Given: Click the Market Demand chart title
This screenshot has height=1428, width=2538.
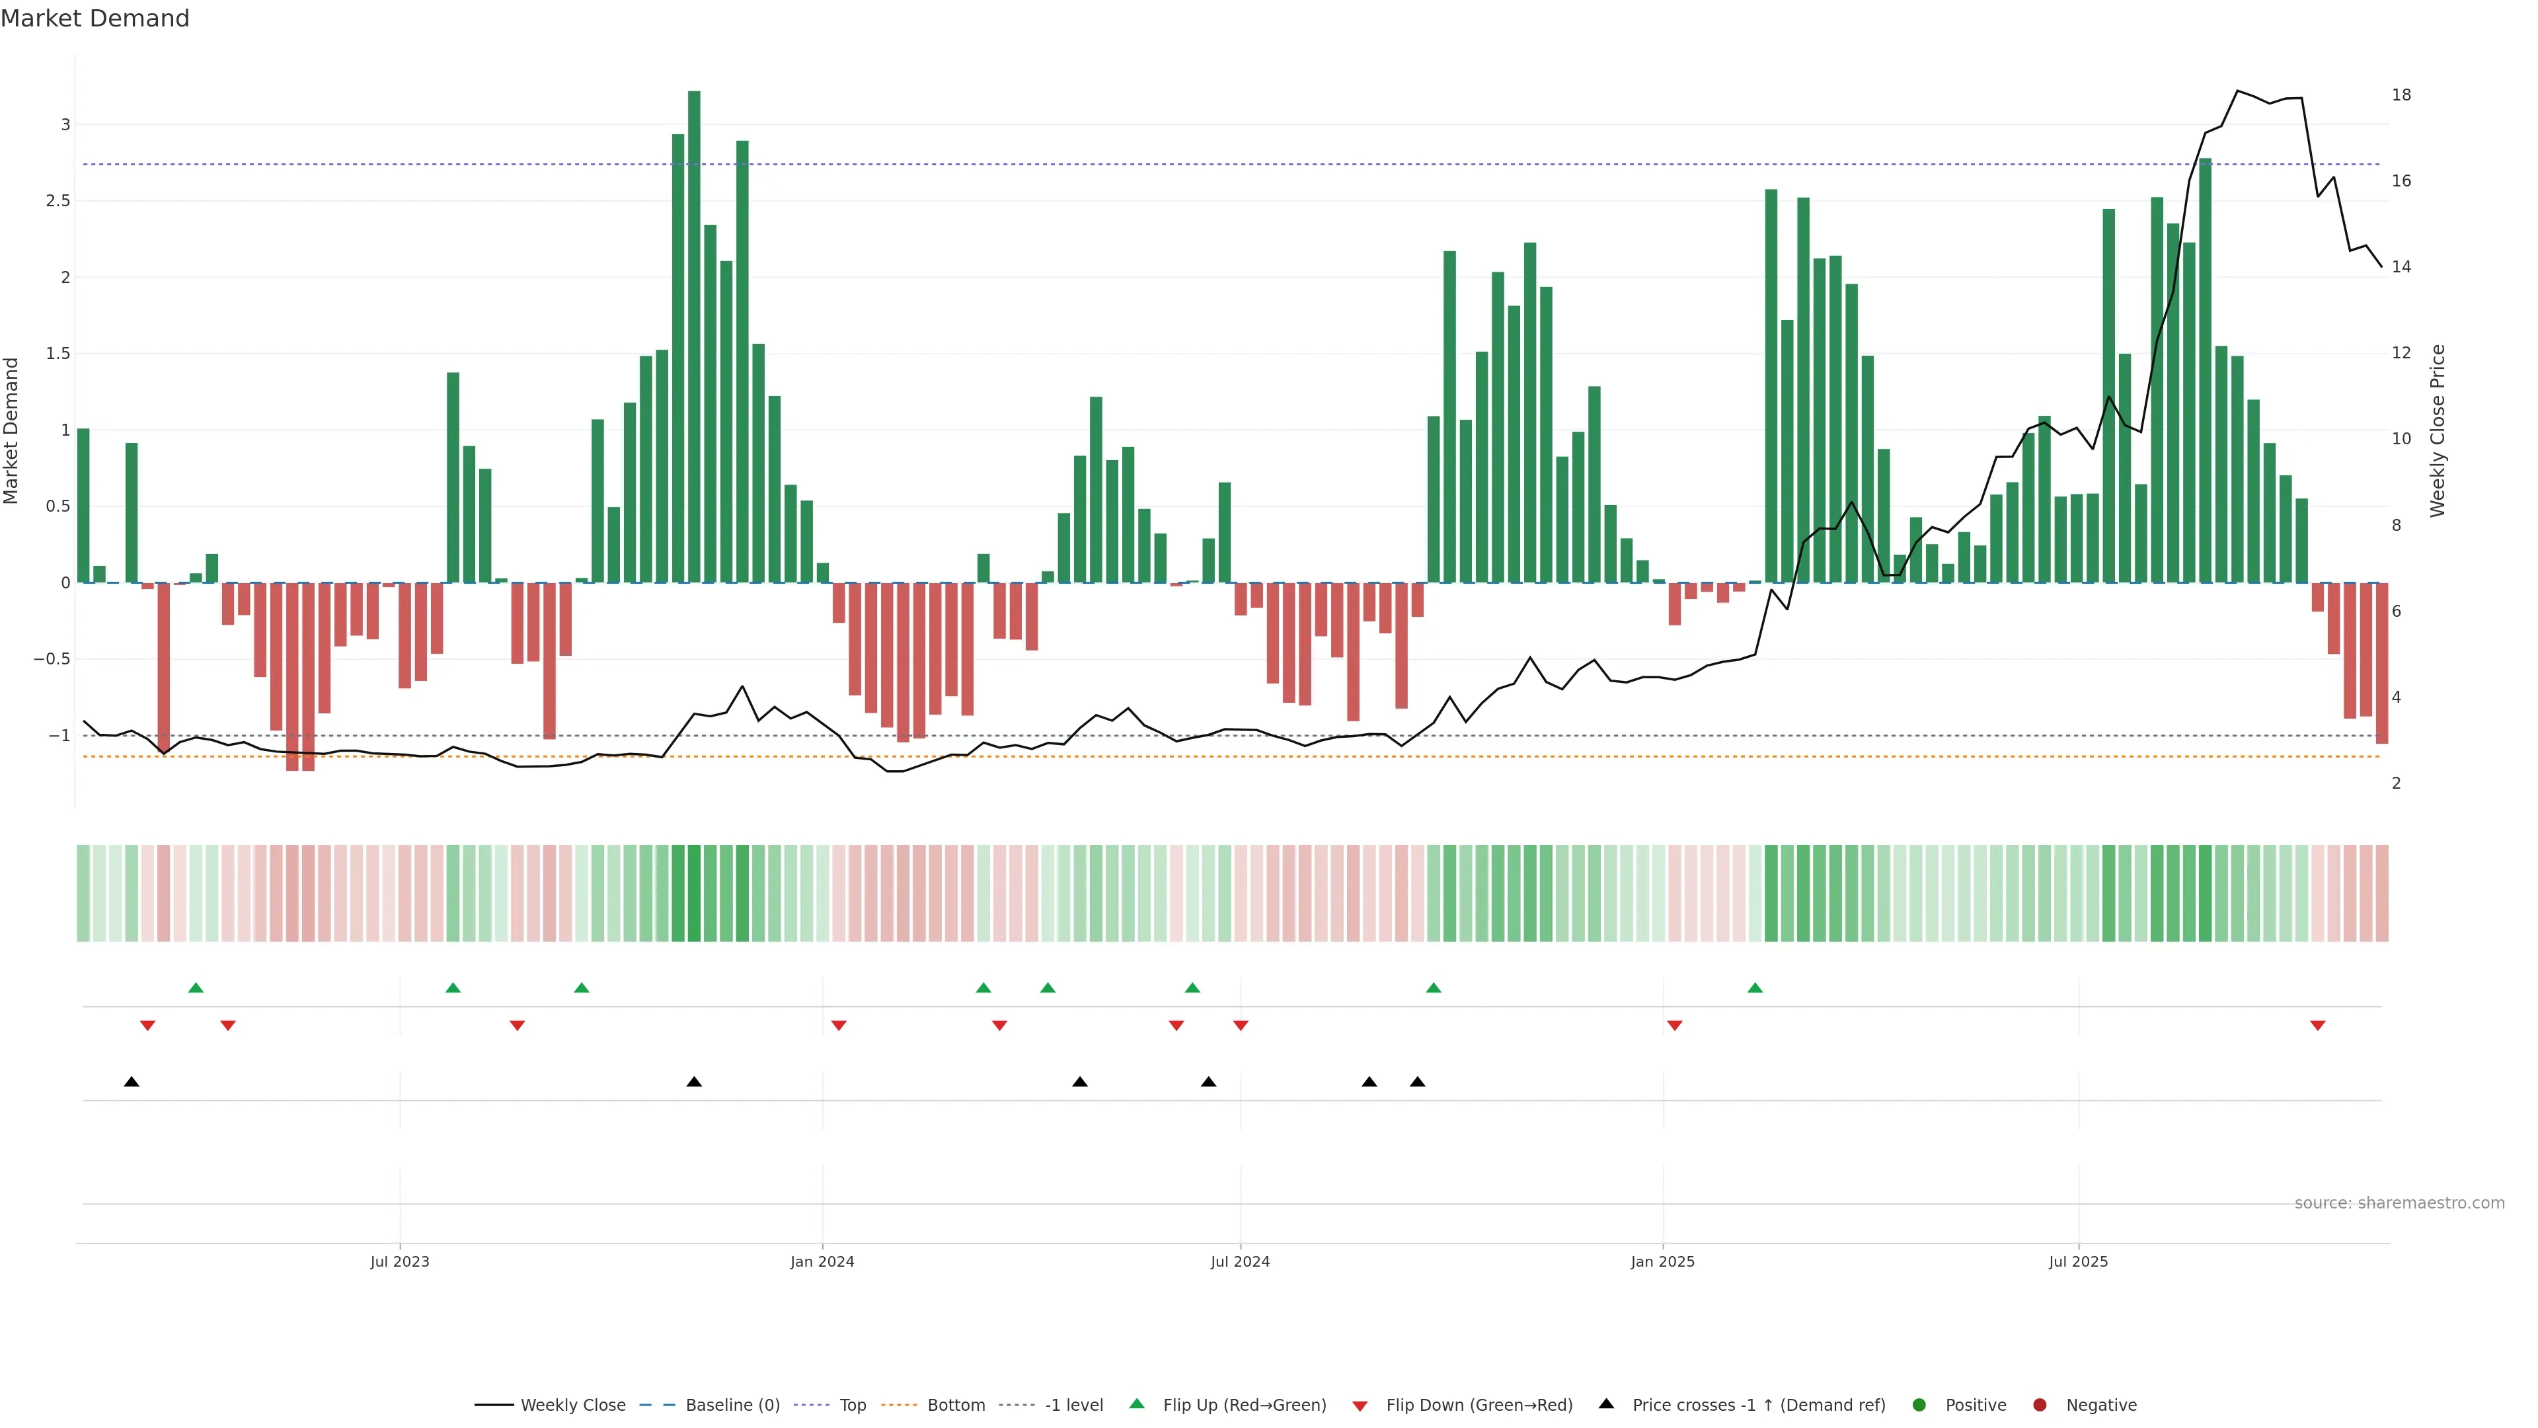Looking at the screenshot, I should [x=95, y=19].
